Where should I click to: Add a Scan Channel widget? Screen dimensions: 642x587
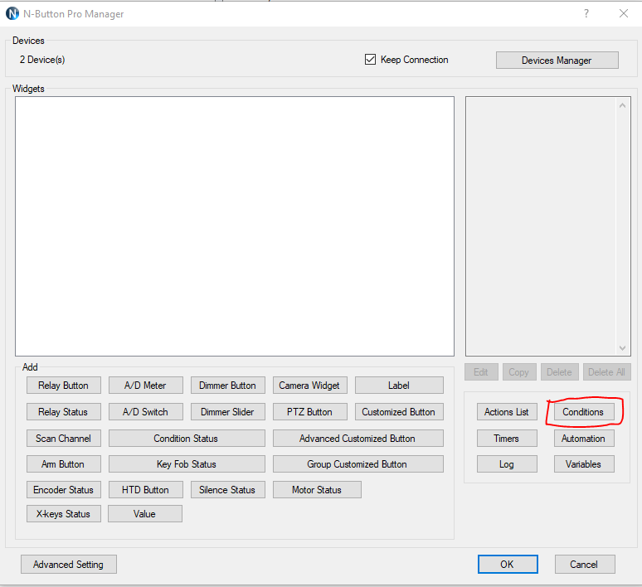[x=64, y=439]
